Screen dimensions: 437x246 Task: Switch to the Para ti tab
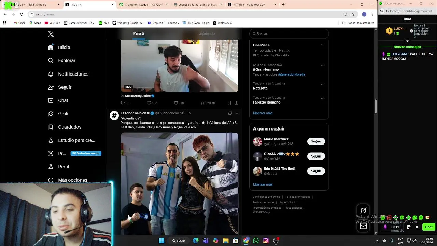pyautogui.click(x=139, y=33)
